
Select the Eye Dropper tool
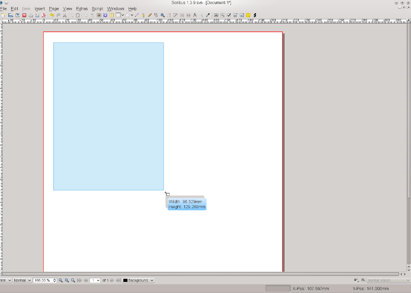tap(208, 15)
